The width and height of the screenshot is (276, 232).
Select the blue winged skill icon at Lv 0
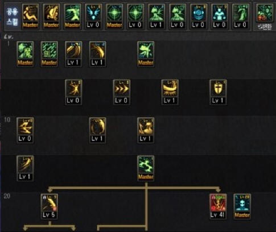point(93,16)
